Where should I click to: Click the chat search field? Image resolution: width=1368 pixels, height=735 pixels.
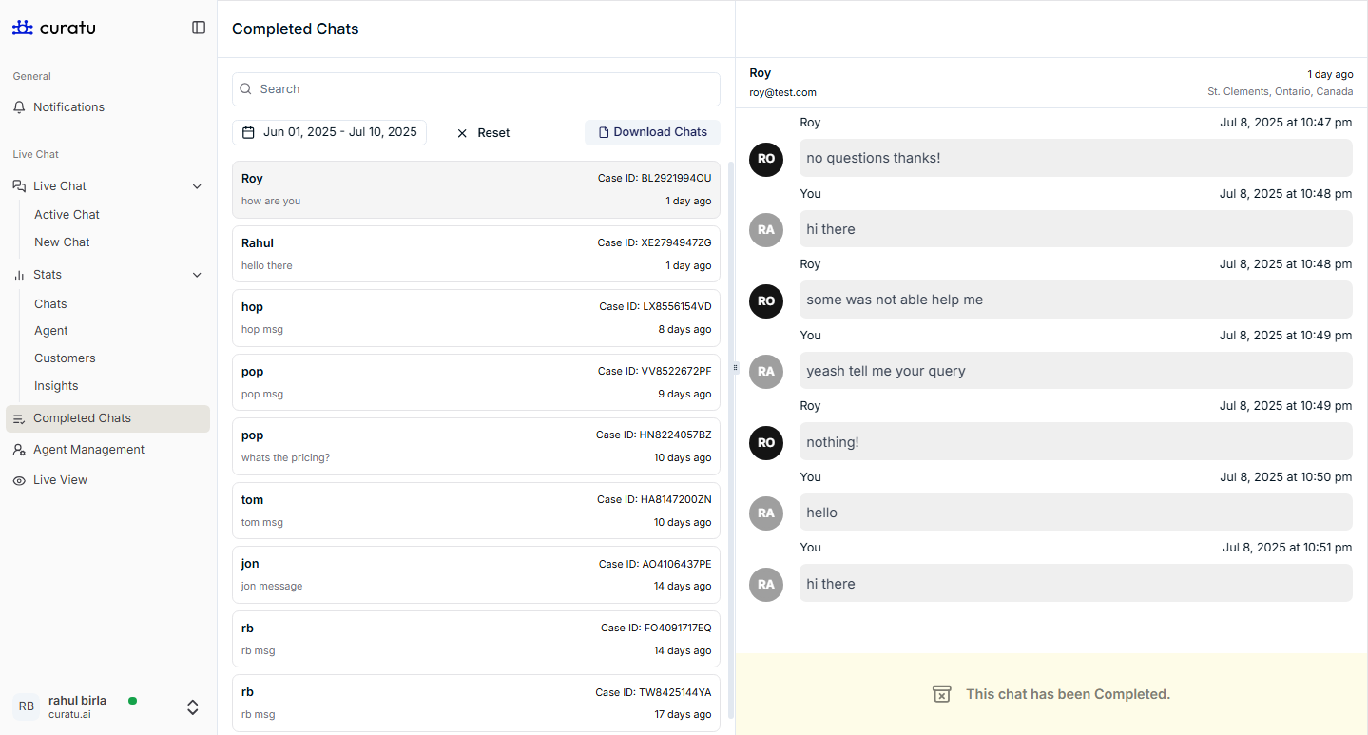click(475, 89)
